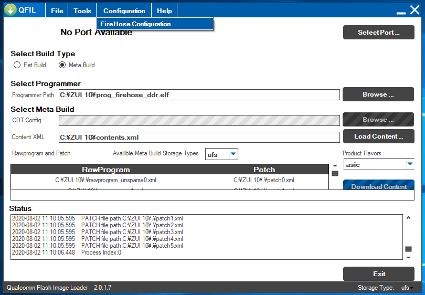Select the patch1.xml log line
The image size is (425, 295).
(x=98, y=218)
